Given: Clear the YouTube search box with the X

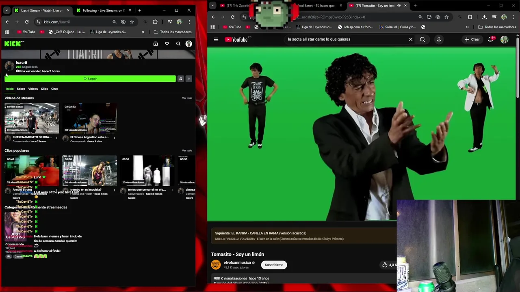Looking at the screenshot, I should click(411, 39).
